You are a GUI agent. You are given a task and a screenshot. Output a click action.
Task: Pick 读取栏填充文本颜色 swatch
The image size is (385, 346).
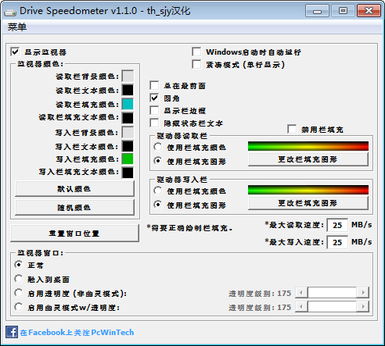point(128,118)
